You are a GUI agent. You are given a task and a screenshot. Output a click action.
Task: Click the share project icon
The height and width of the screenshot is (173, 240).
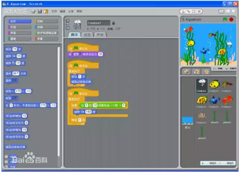(46, 11)
